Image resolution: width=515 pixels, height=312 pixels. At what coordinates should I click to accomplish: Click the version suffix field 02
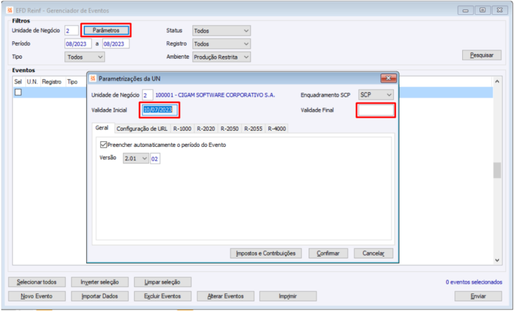point(154,159)
